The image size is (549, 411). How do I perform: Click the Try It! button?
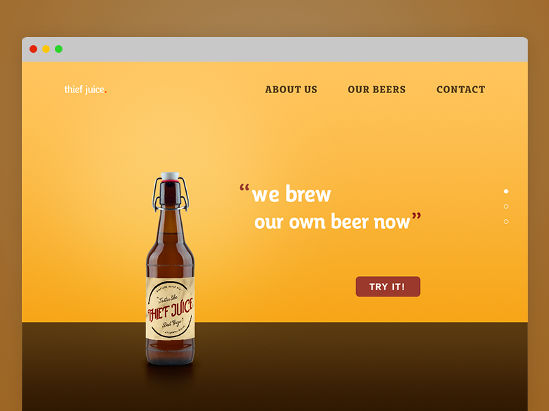(388, 286)
